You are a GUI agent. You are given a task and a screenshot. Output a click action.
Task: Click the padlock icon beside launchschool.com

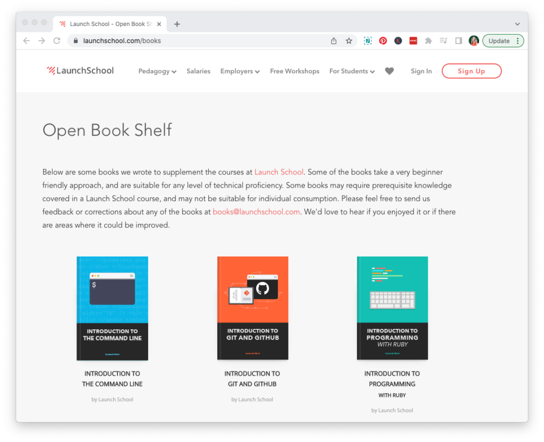(76, 40)
